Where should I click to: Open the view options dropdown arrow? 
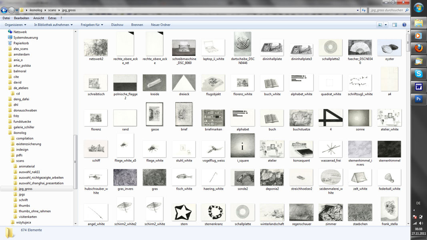[x=386, y=25]
